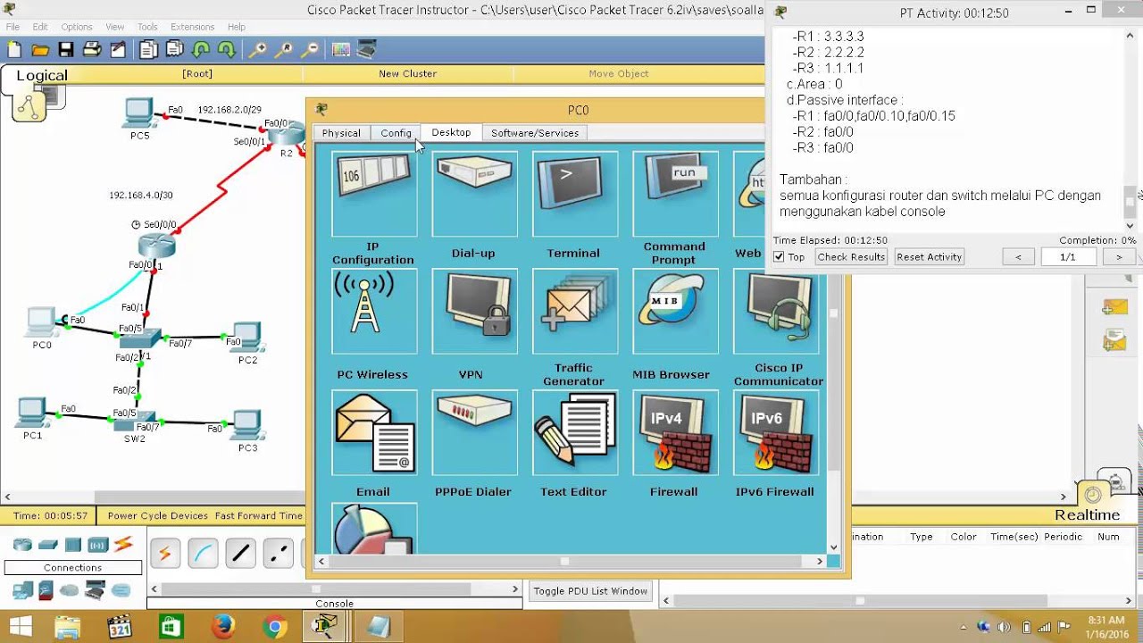Open the Extensions menu

click(192, 27)
